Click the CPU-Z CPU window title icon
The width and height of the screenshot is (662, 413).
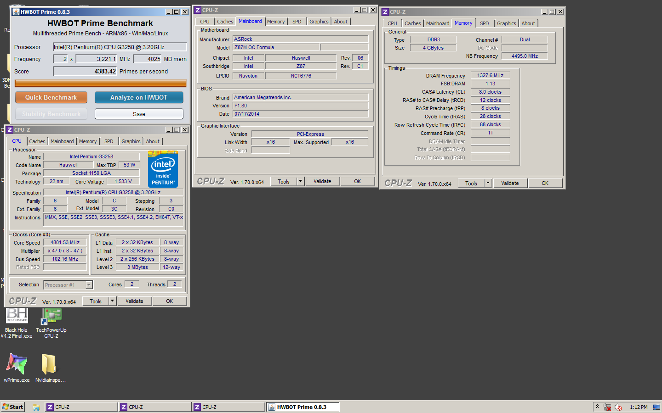[x=10, y=130]
